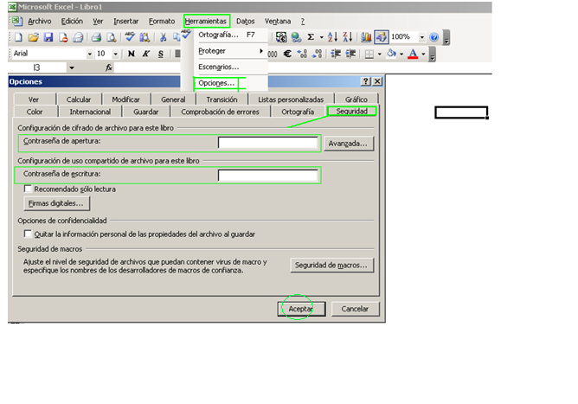Click the Euro currency style icon
The width and height of the screenshot is (578, 404).
(287, 54)
